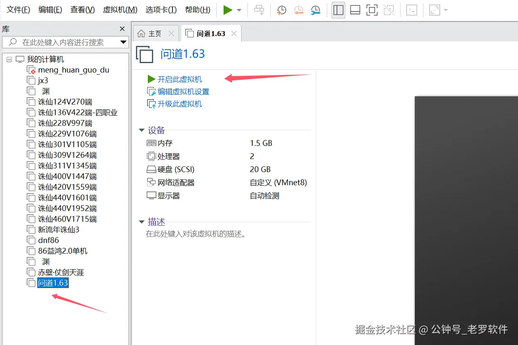Select 诛仙136V422端-四职业 entry
The width and height of the screenshot is (518, 345).
click(x=78, y=113)
